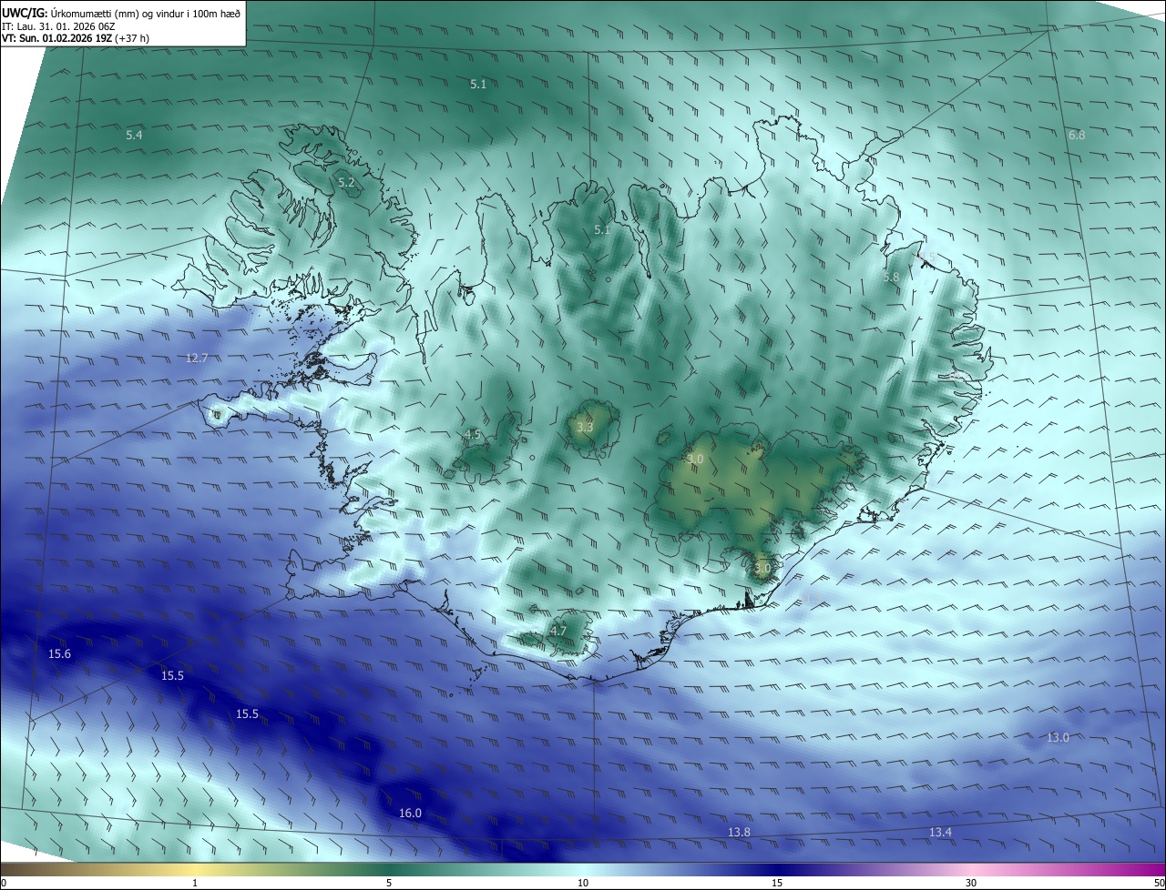Click the 5.4 value label
This screenshot has width=1166, height=890.
tap(134, 135)
